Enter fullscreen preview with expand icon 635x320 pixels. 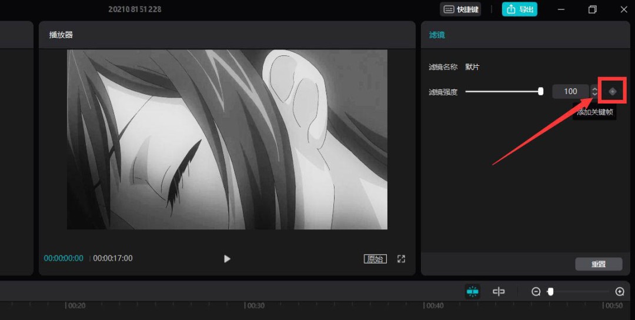[x=401, y=259]
